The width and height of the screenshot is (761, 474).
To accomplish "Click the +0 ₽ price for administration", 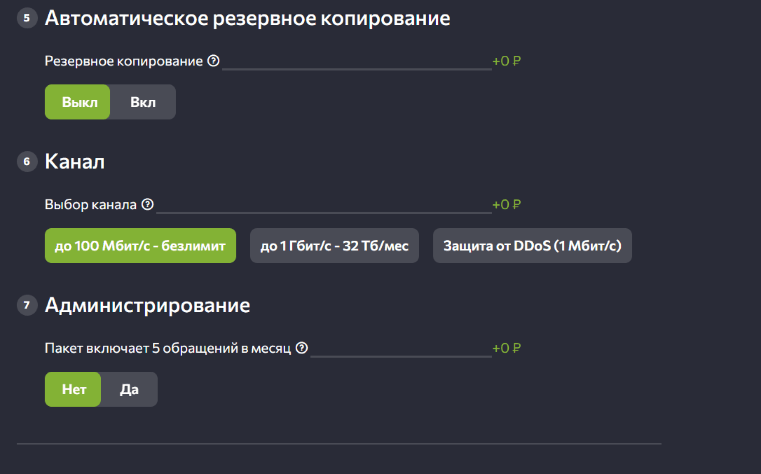I will coord(506,348).
